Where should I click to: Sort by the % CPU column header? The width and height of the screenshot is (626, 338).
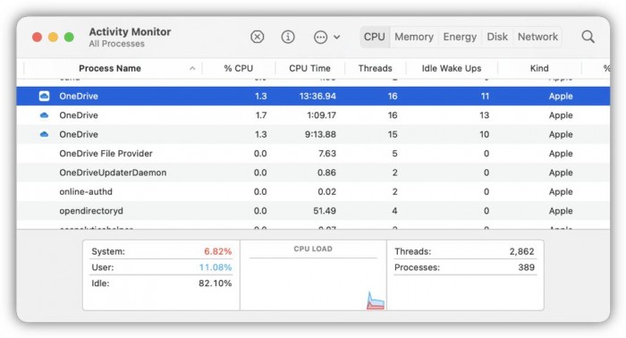coord(239,68)
